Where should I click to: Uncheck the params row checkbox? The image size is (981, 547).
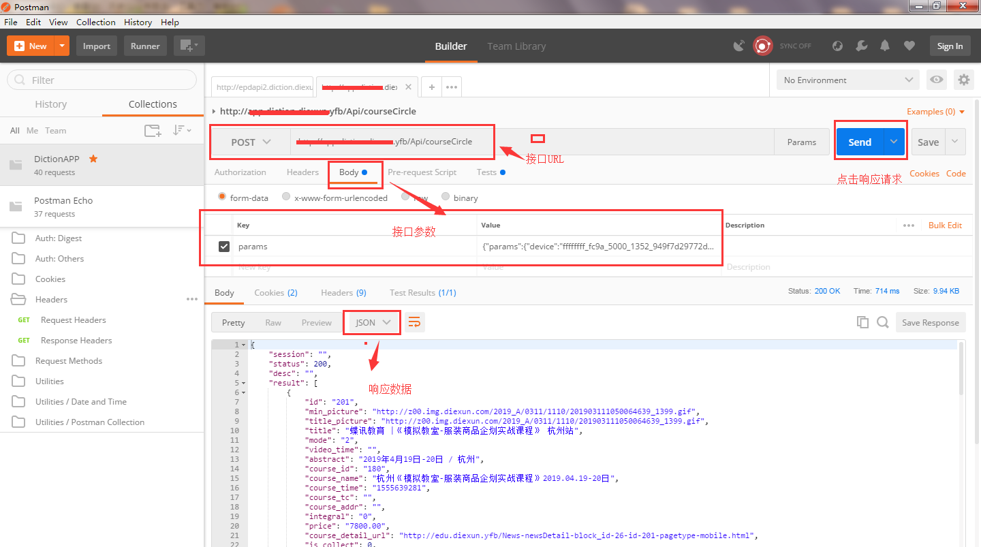(x=224, y=246)
